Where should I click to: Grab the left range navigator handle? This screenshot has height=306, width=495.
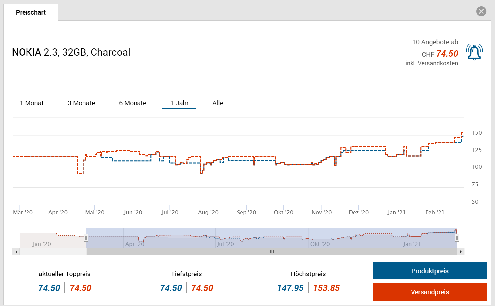86,238
